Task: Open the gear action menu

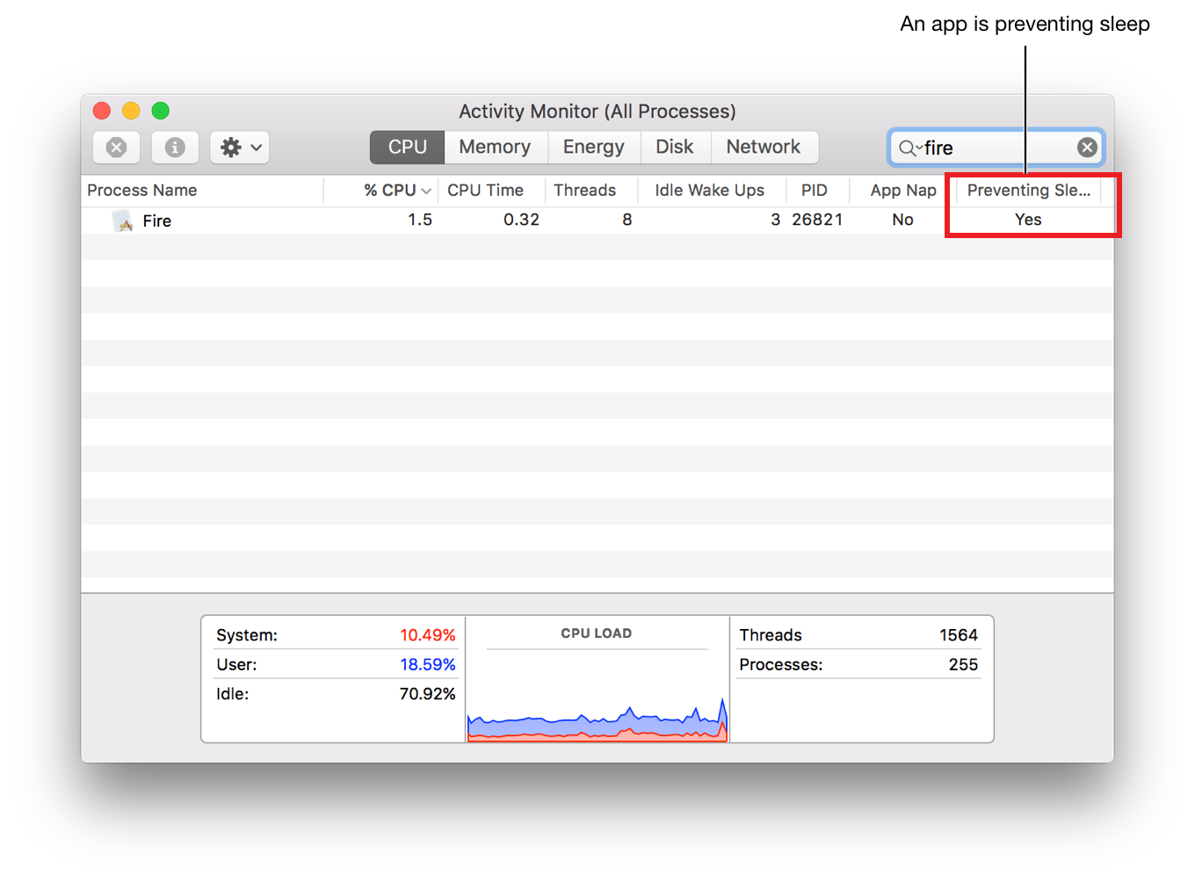Action: [x=239, y=148]
